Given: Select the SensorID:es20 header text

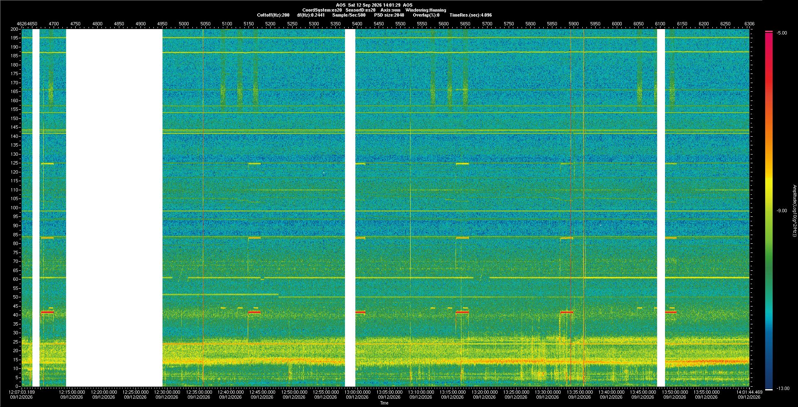Looking at the screenshot, I should coord(360,10).
